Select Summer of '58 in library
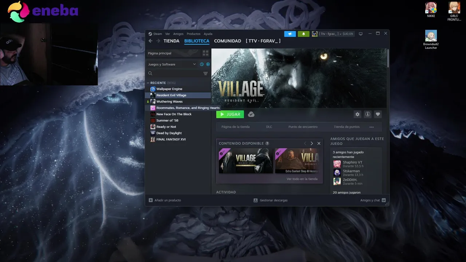This screenshot has width=466, height=262. (178, 120)
